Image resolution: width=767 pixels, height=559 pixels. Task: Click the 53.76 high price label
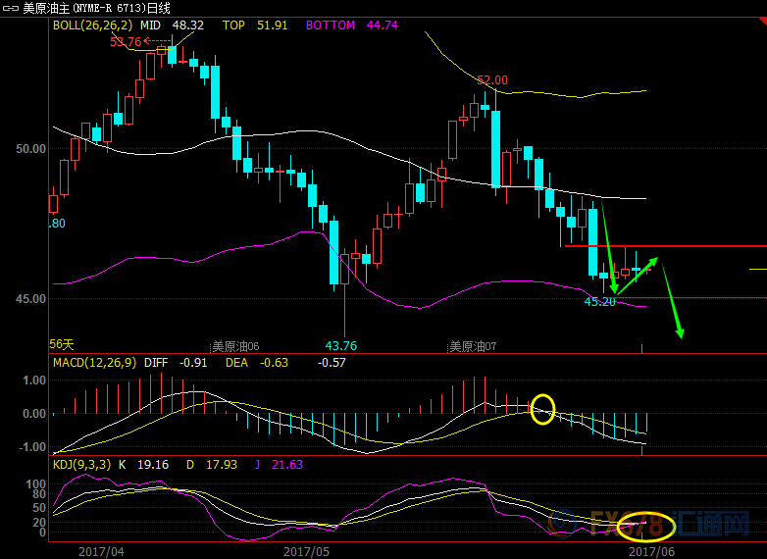click(x=126, y=42)
